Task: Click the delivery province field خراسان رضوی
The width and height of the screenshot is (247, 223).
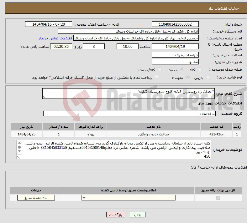Action: tap(175, 55)
